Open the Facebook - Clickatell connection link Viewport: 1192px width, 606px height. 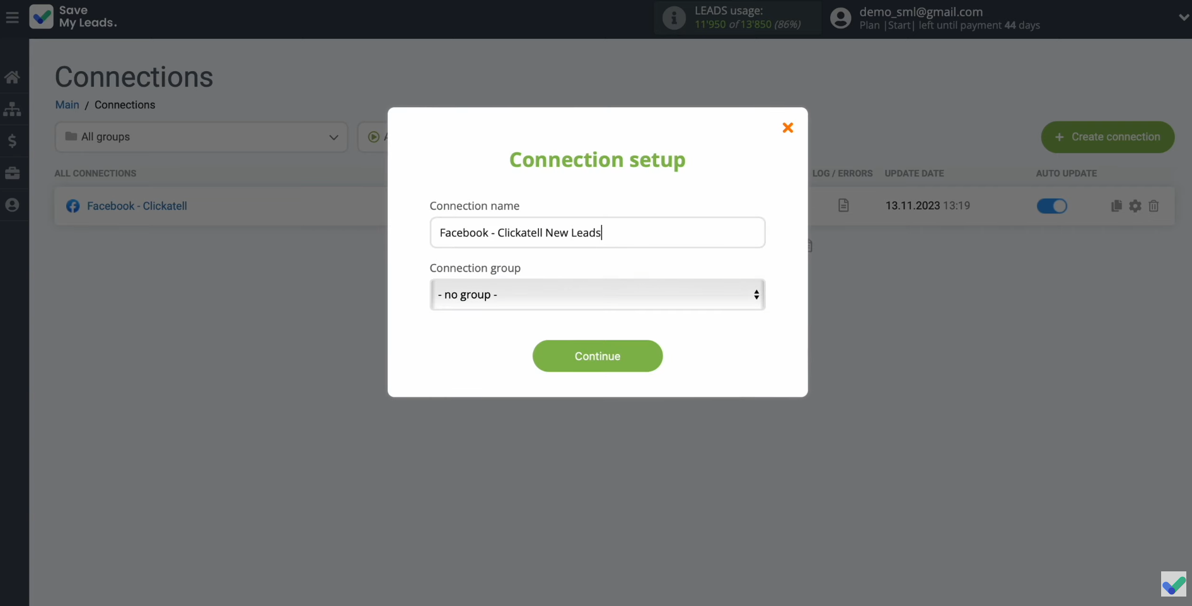tap(137, 206)
